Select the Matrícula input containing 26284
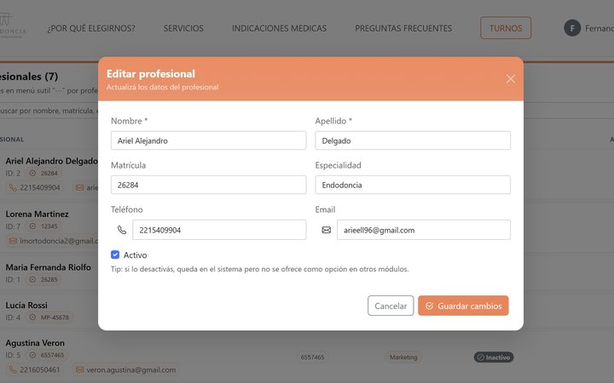 208,185
